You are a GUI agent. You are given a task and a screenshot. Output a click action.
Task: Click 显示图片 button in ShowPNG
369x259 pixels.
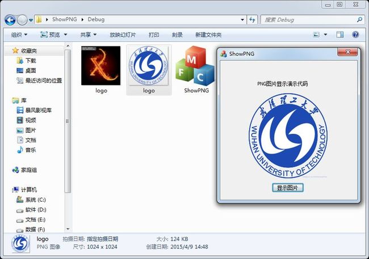287,188
